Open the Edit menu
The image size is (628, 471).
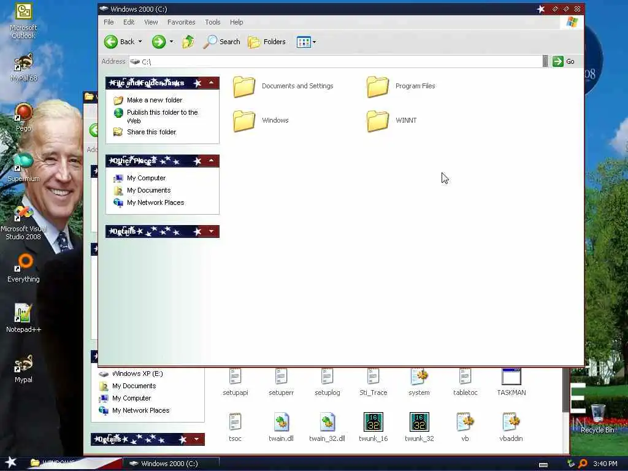pos(129,22)
